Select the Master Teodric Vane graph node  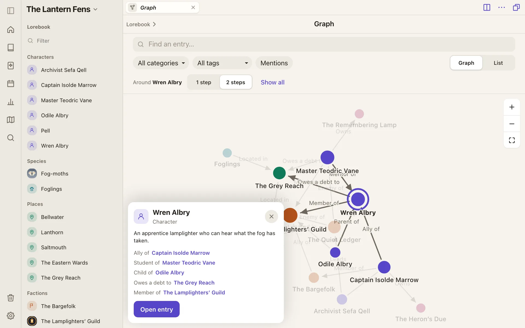point(327,157)
